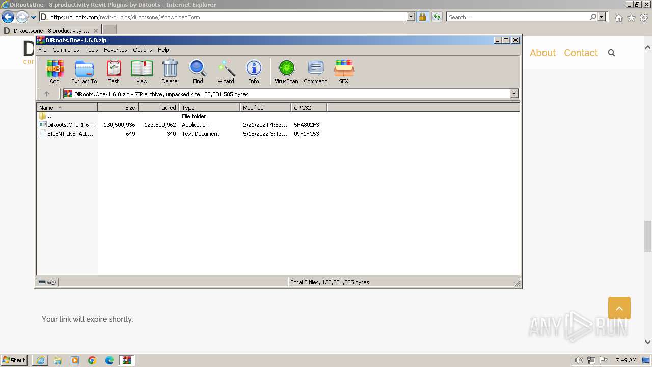Select the DiRoots.One-1.6 application file
The height and width of the screenshot is (367, 652).
click(67, 125)
